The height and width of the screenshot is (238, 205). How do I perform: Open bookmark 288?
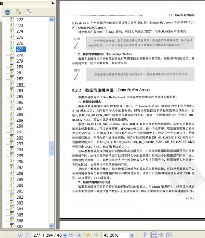[x=20, y=114]
